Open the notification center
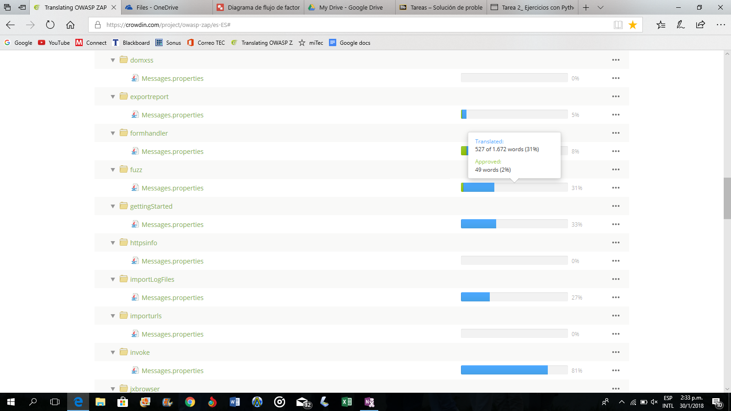This screenshot has width=731, height=411. [717, 402]
